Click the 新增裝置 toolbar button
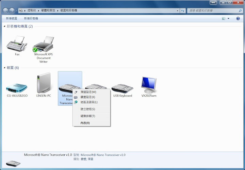This screenshot has height=170, width=245. click(x=12, y=19)
